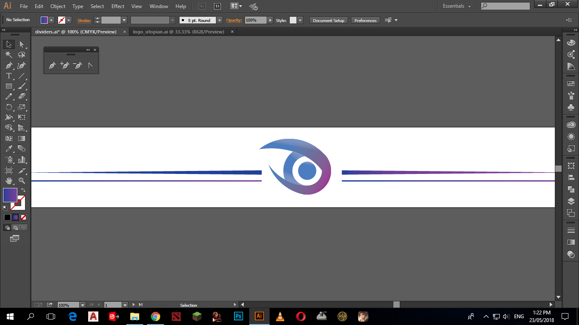
Task: Change the screen mode
Action: pos(15,238)
